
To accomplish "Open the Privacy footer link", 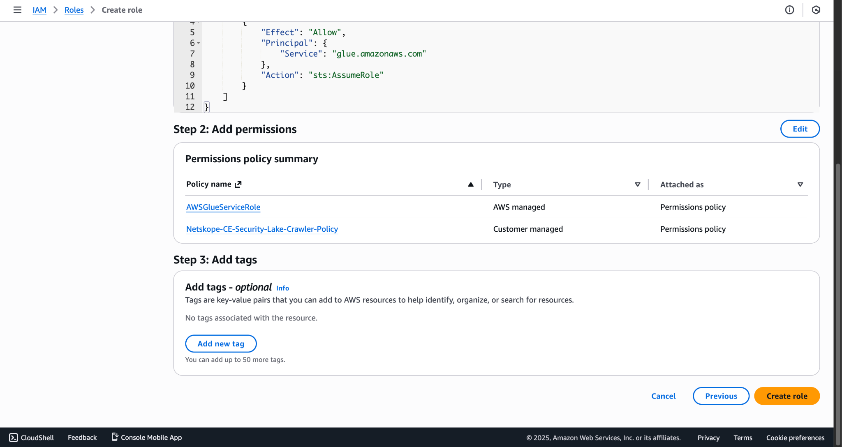I will [x=708, y=438].
